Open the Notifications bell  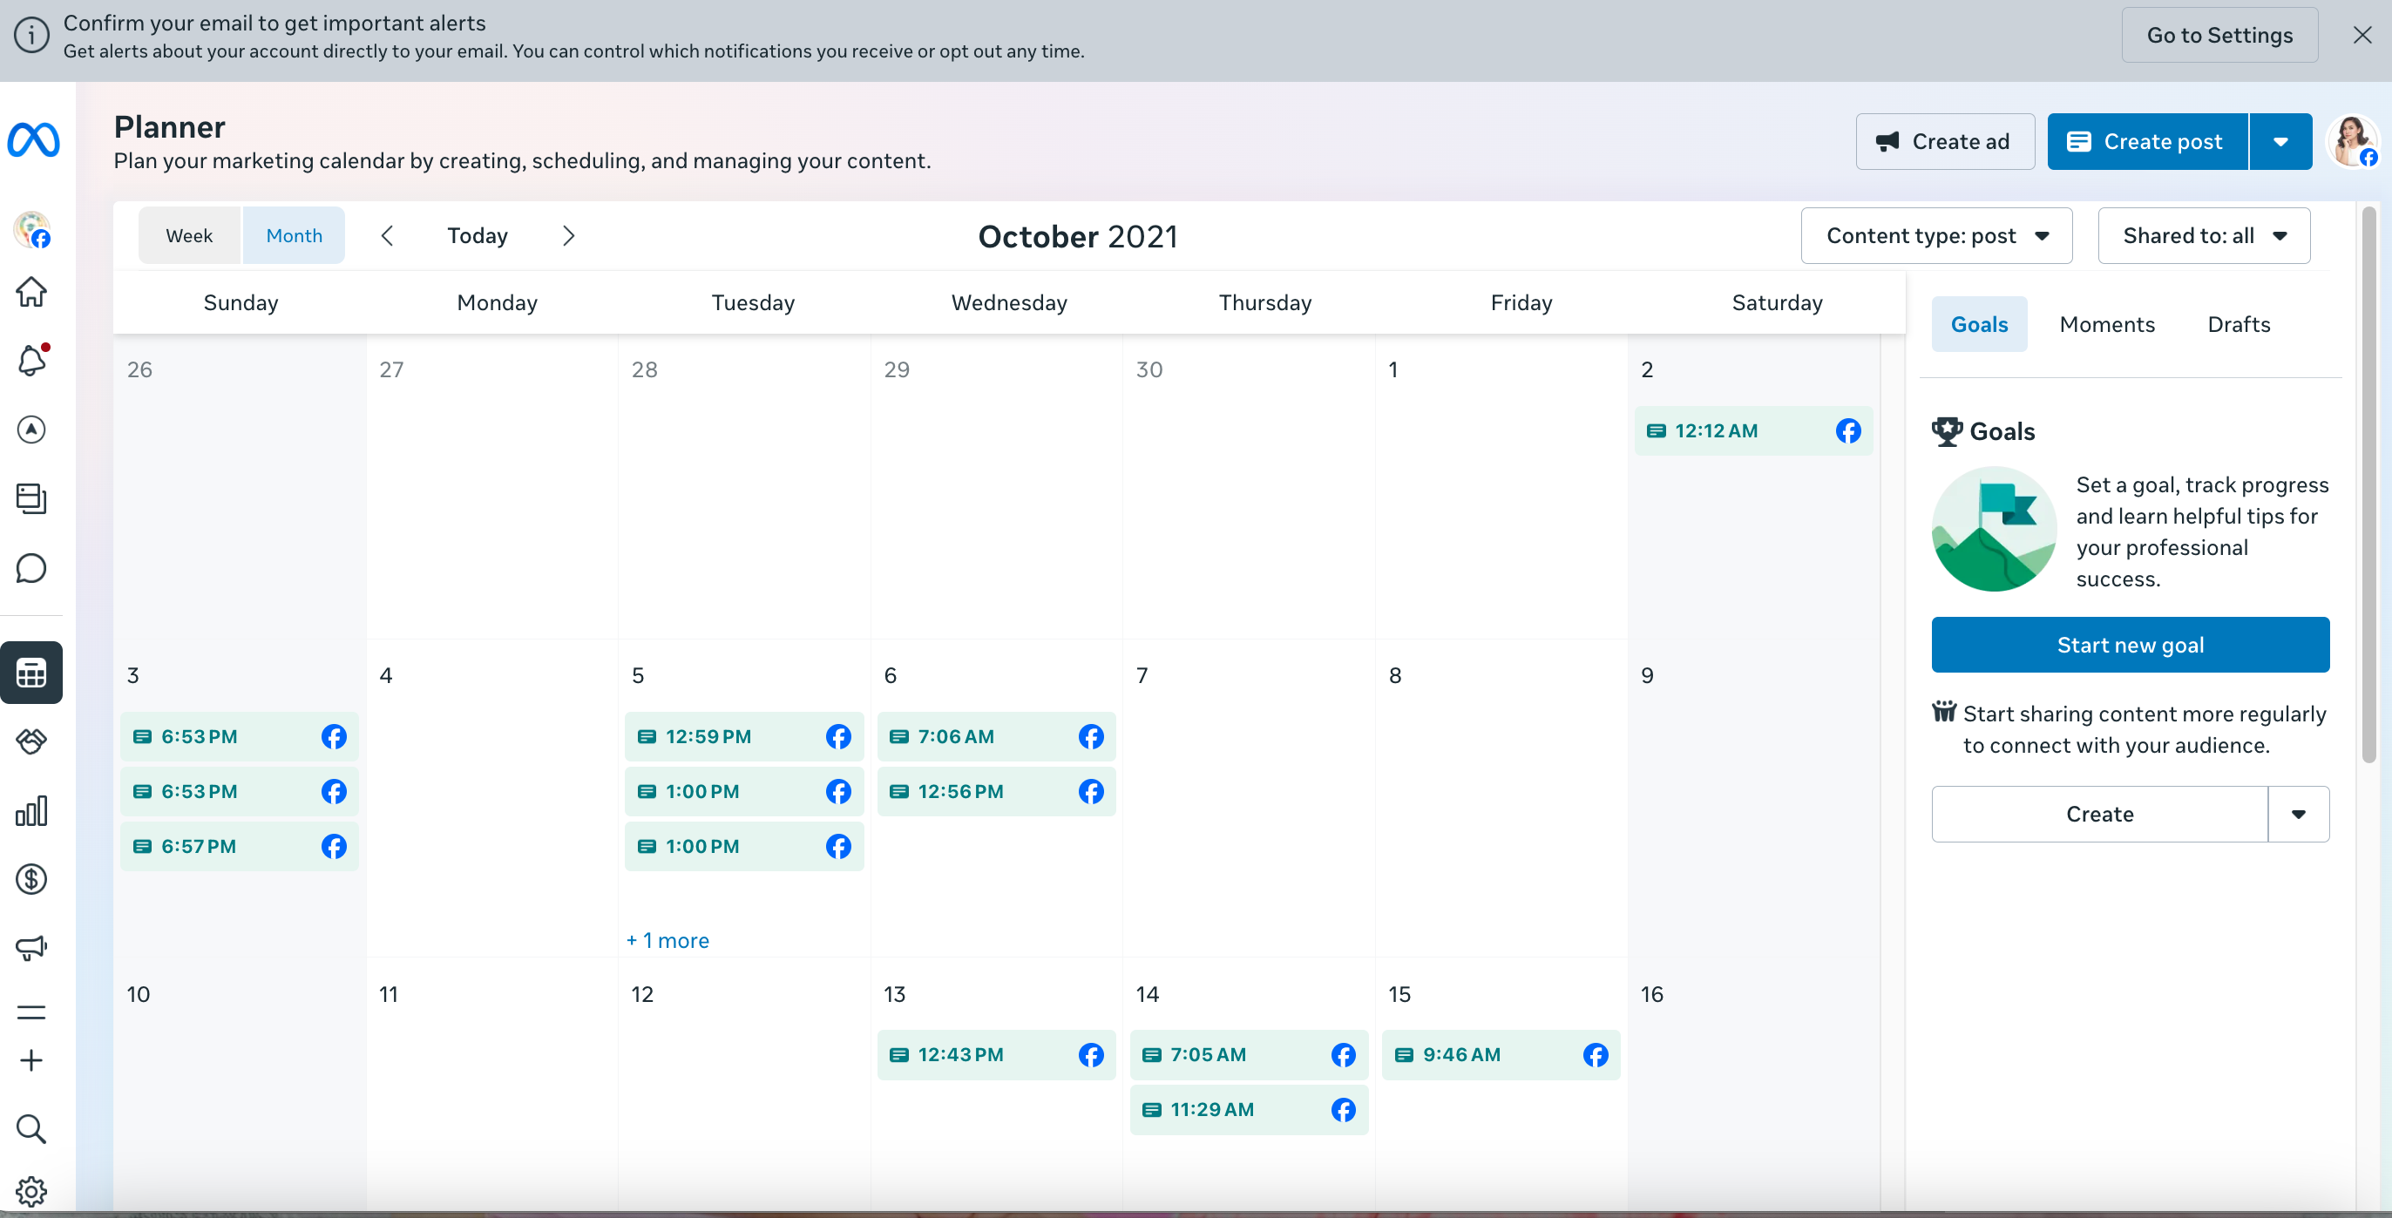tap(31, 360)
